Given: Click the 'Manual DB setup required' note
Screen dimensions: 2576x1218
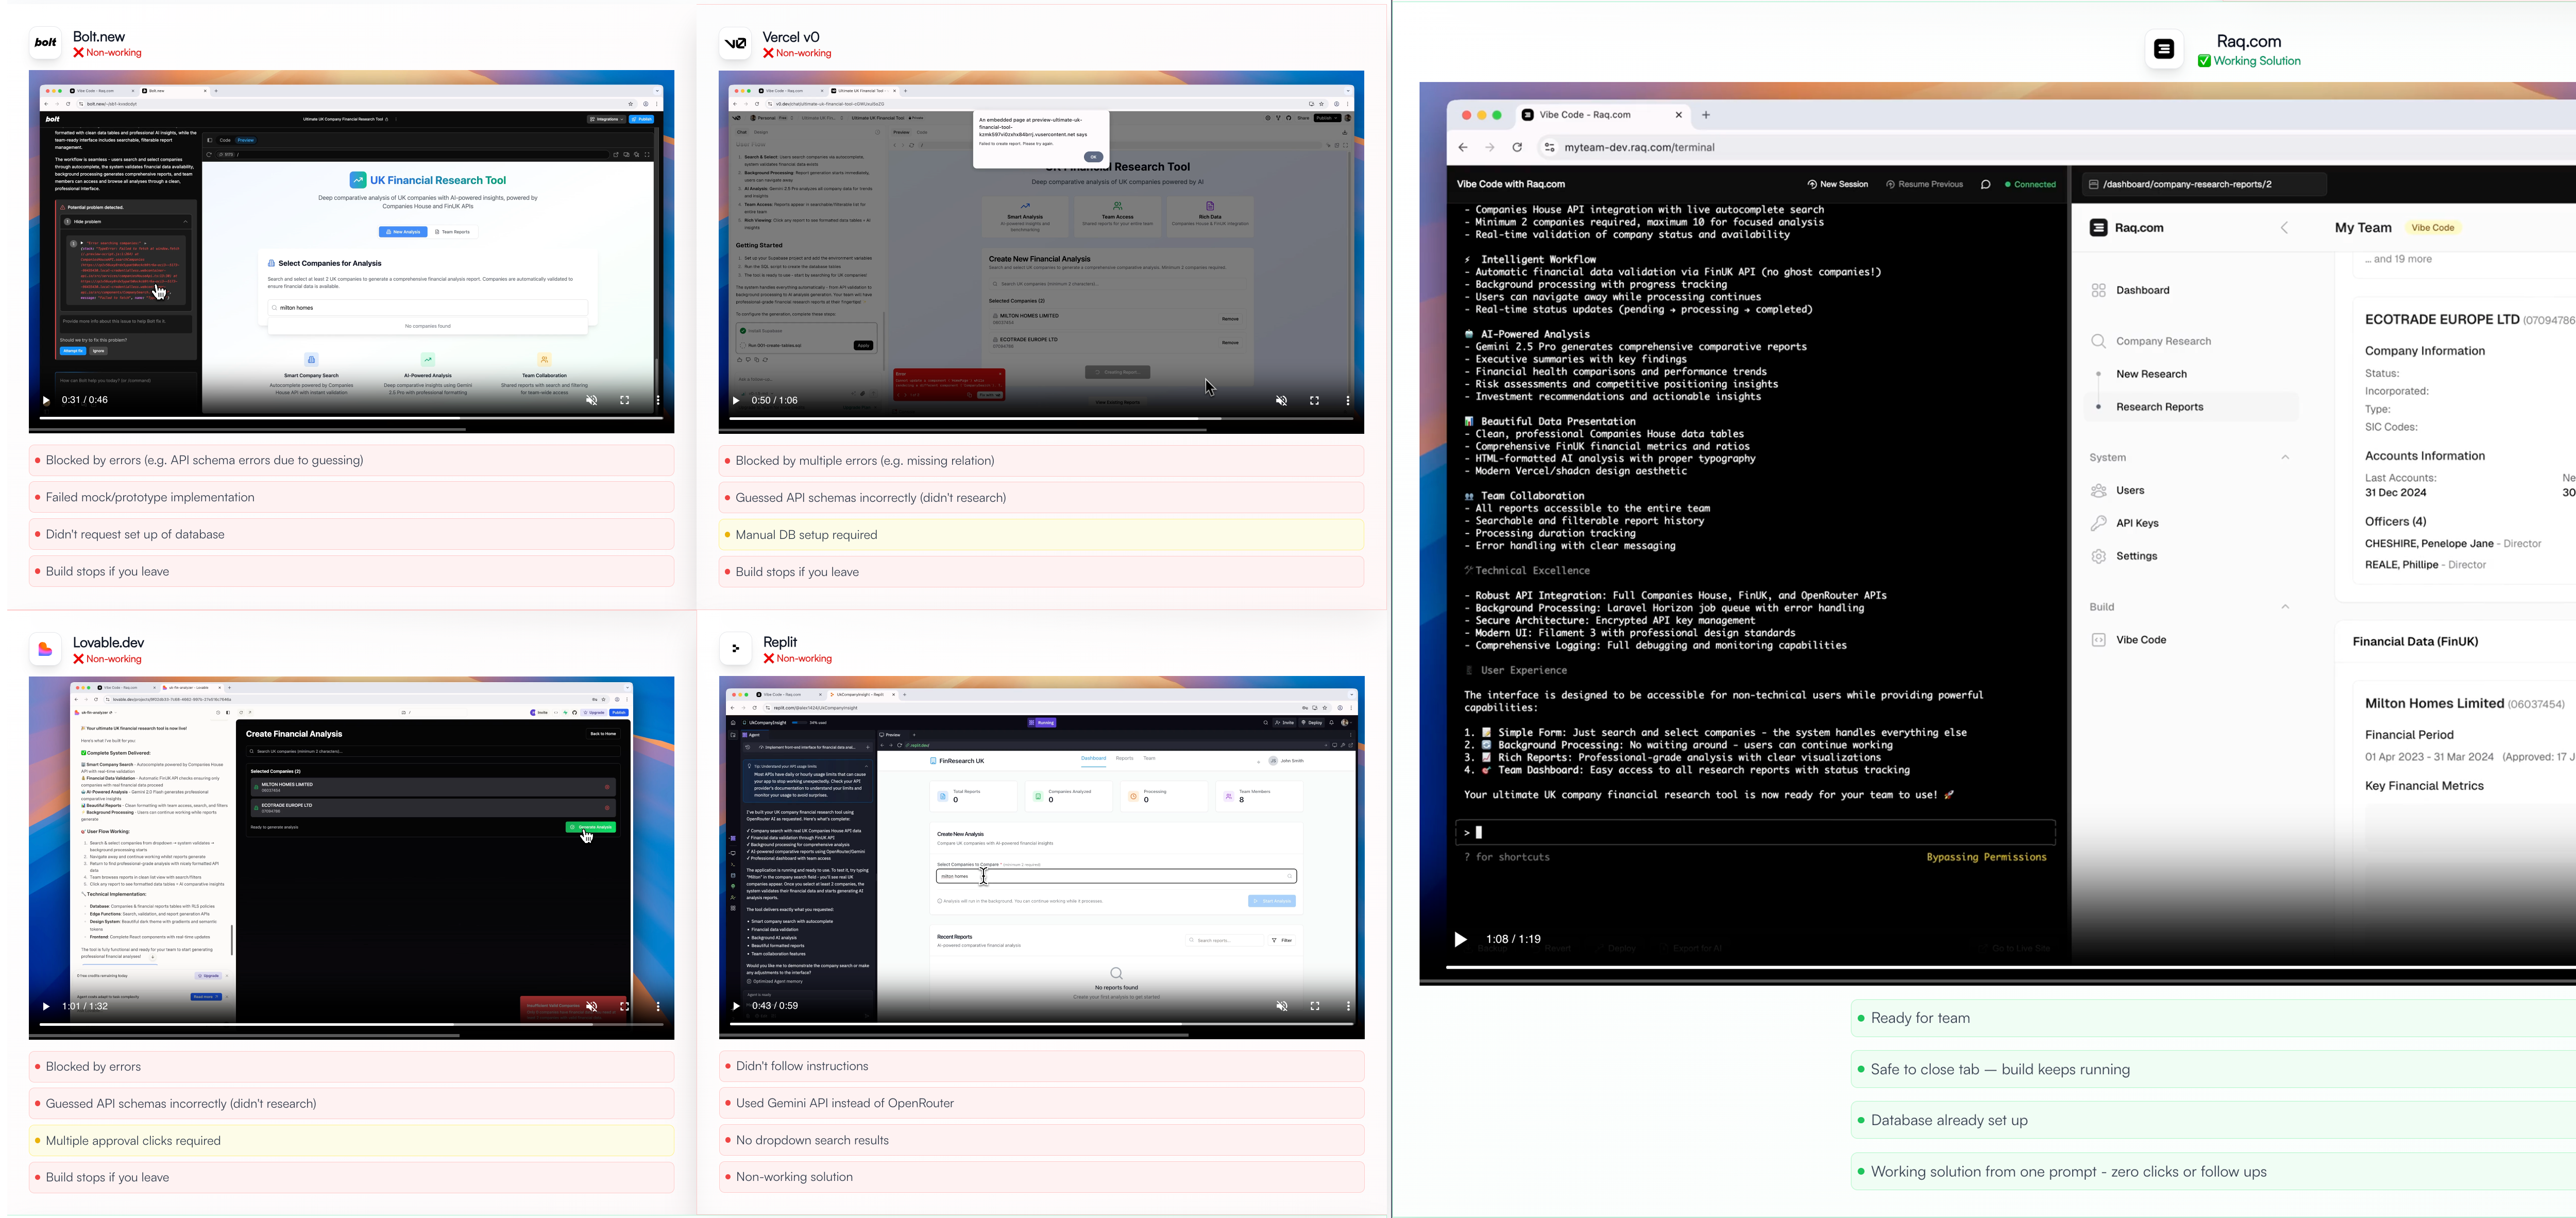Looking at the screenshot, I should click(x=1041, y=535).
